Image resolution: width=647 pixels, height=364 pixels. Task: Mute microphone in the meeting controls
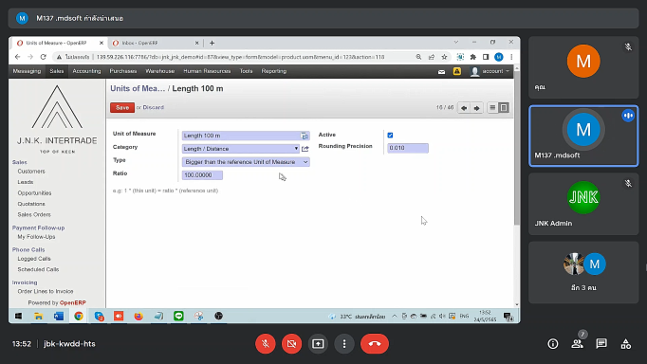tap(266, 343)
